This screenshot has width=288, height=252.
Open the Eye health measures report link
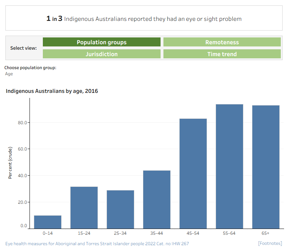click(x=97, y=244)
